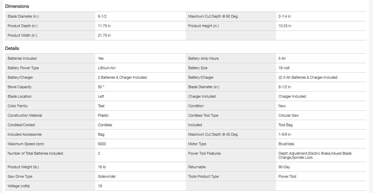Click the Details section heading

(x=12, y=48)
